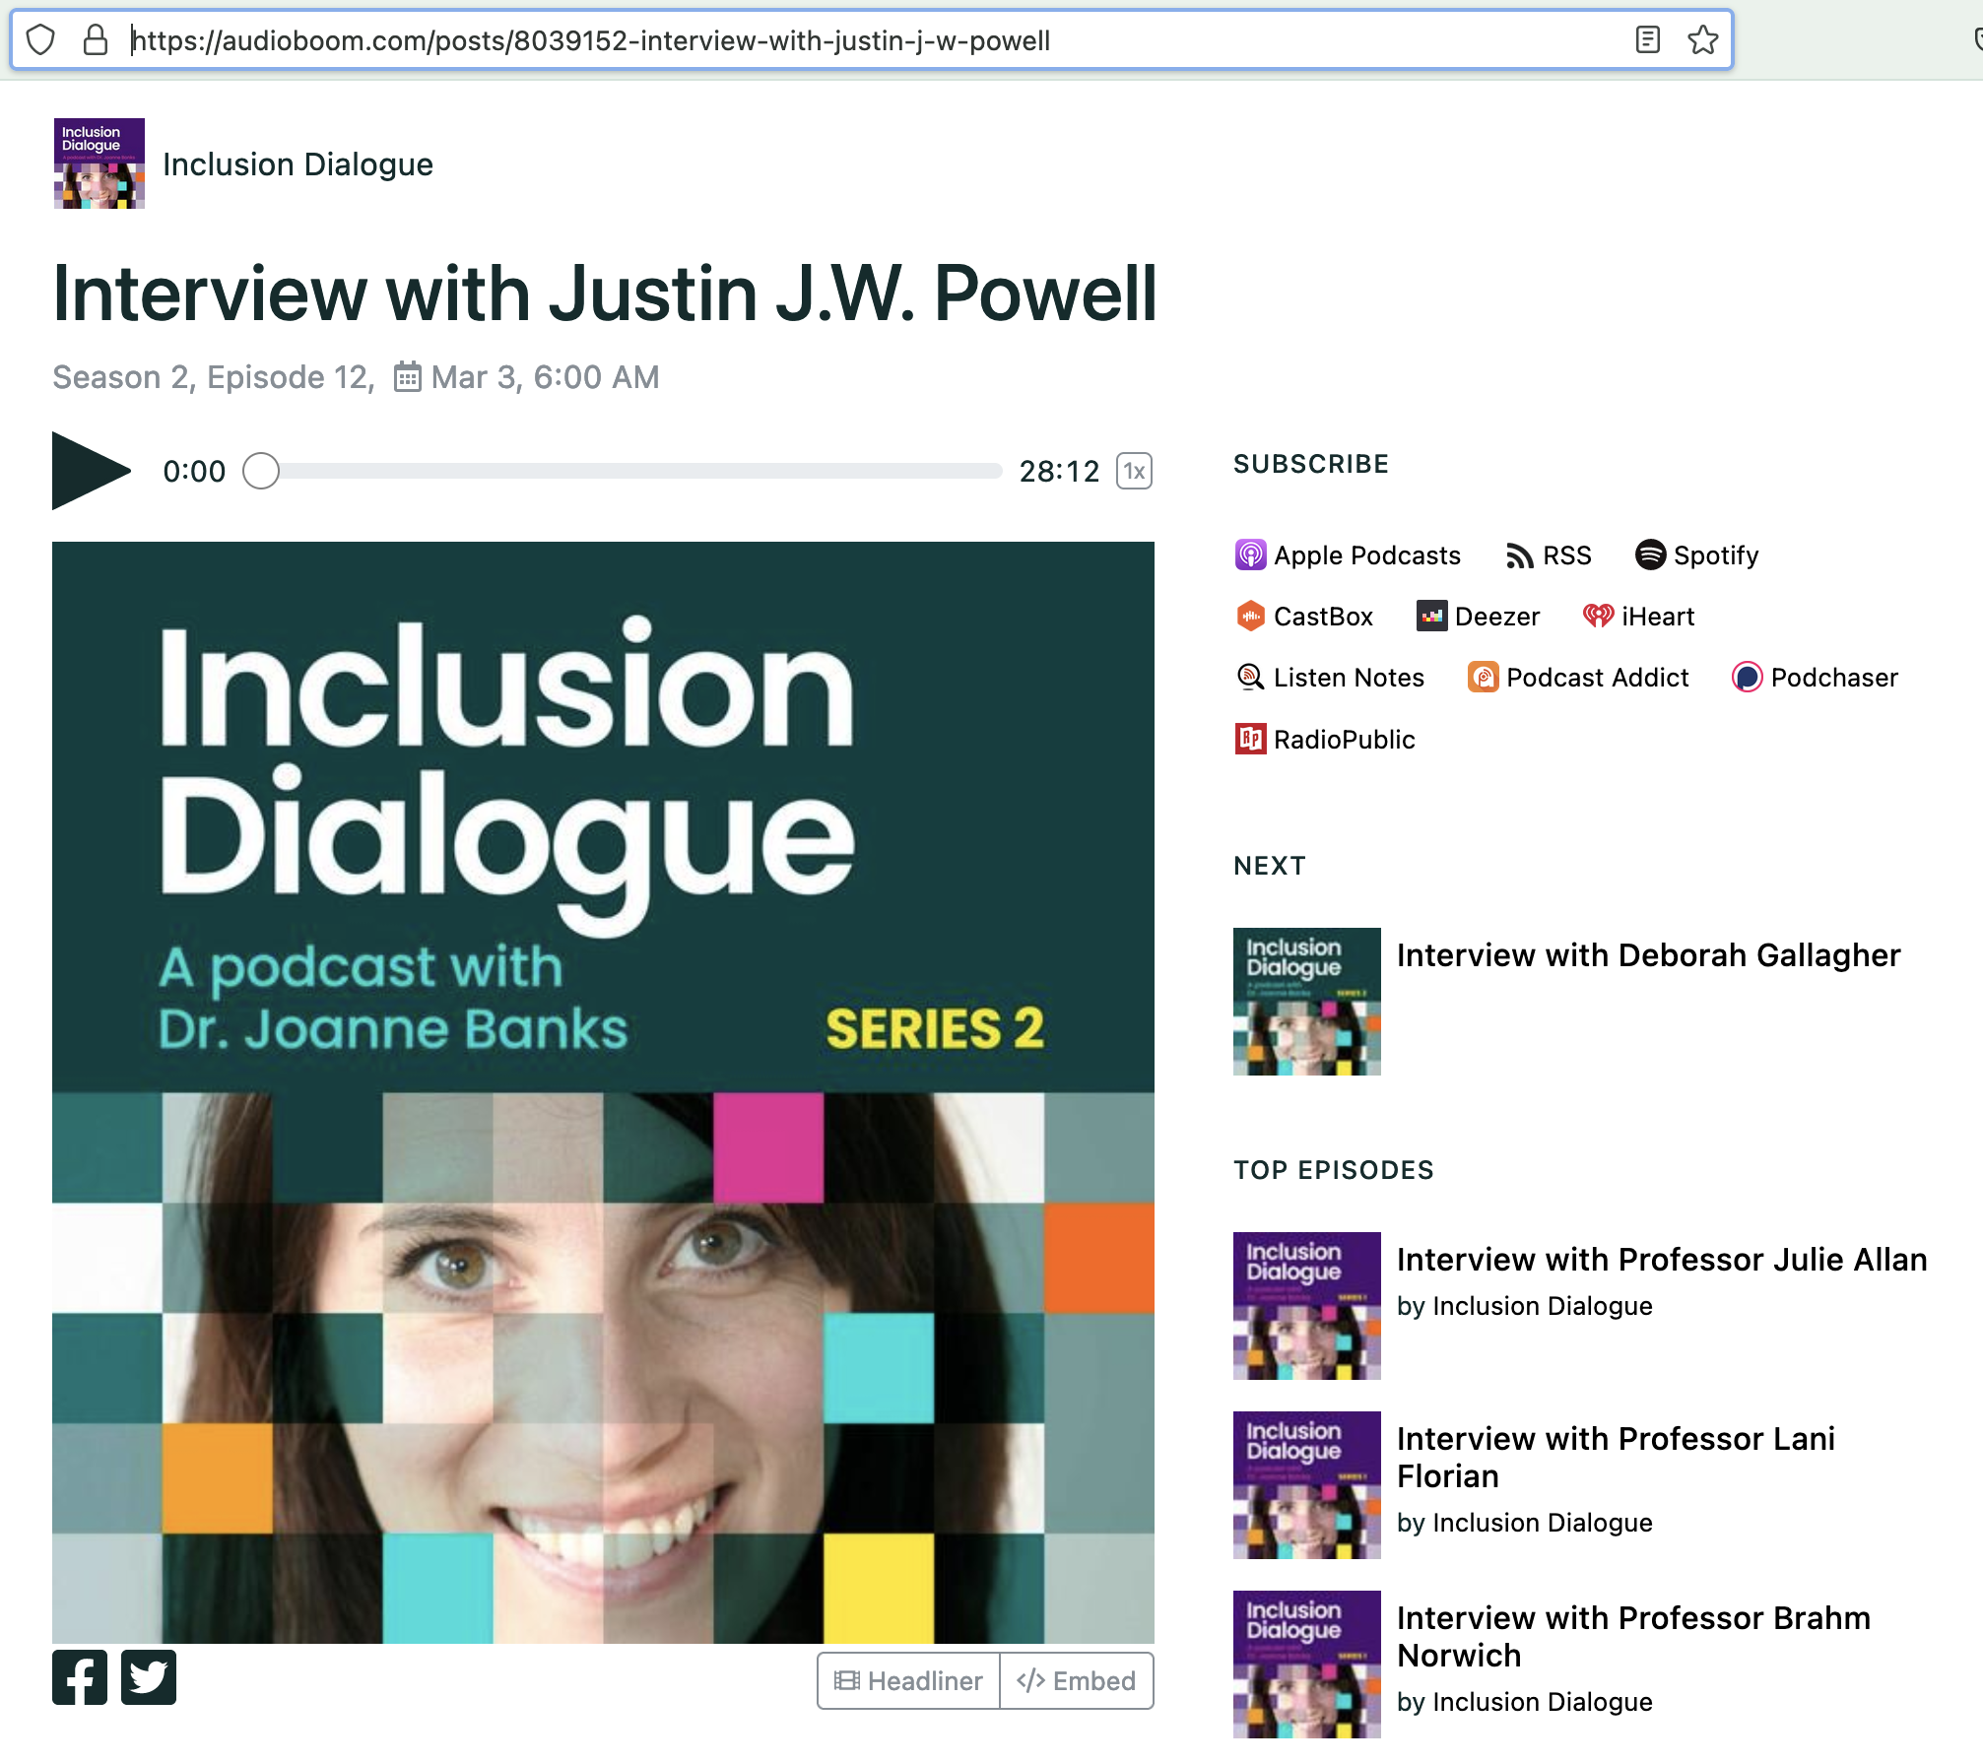Share episode on Facebook icon

pyautogui.click(x=80, y=1676)
